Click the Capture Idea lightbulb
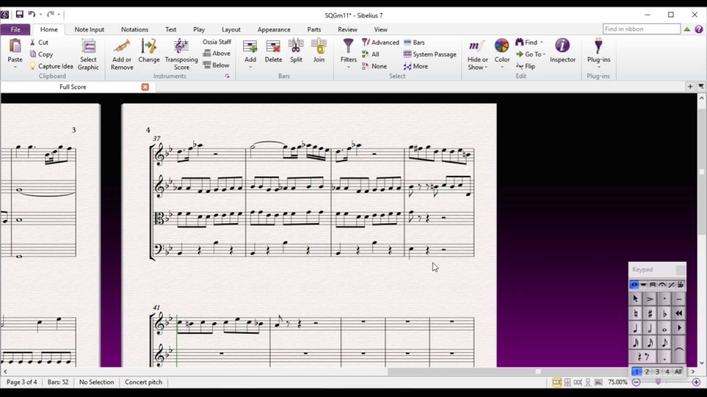This screenshot has width=707, height=397. click(33, 66)
